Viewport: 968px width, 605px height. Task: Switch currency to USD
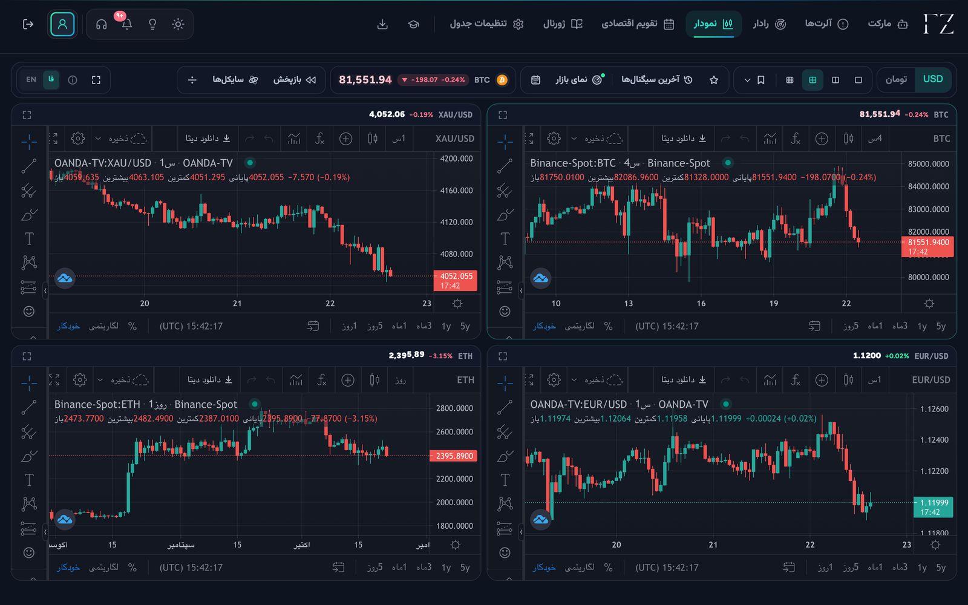933,79
